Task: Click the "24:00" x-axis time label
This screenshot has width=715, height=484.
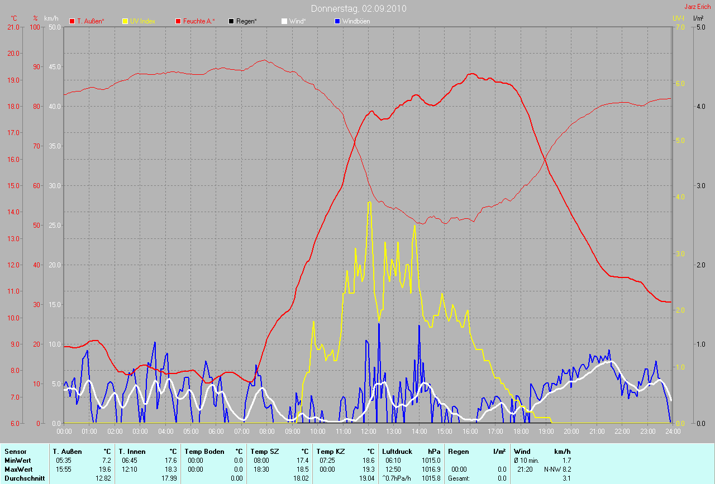Action: click(x=673, y=432)
